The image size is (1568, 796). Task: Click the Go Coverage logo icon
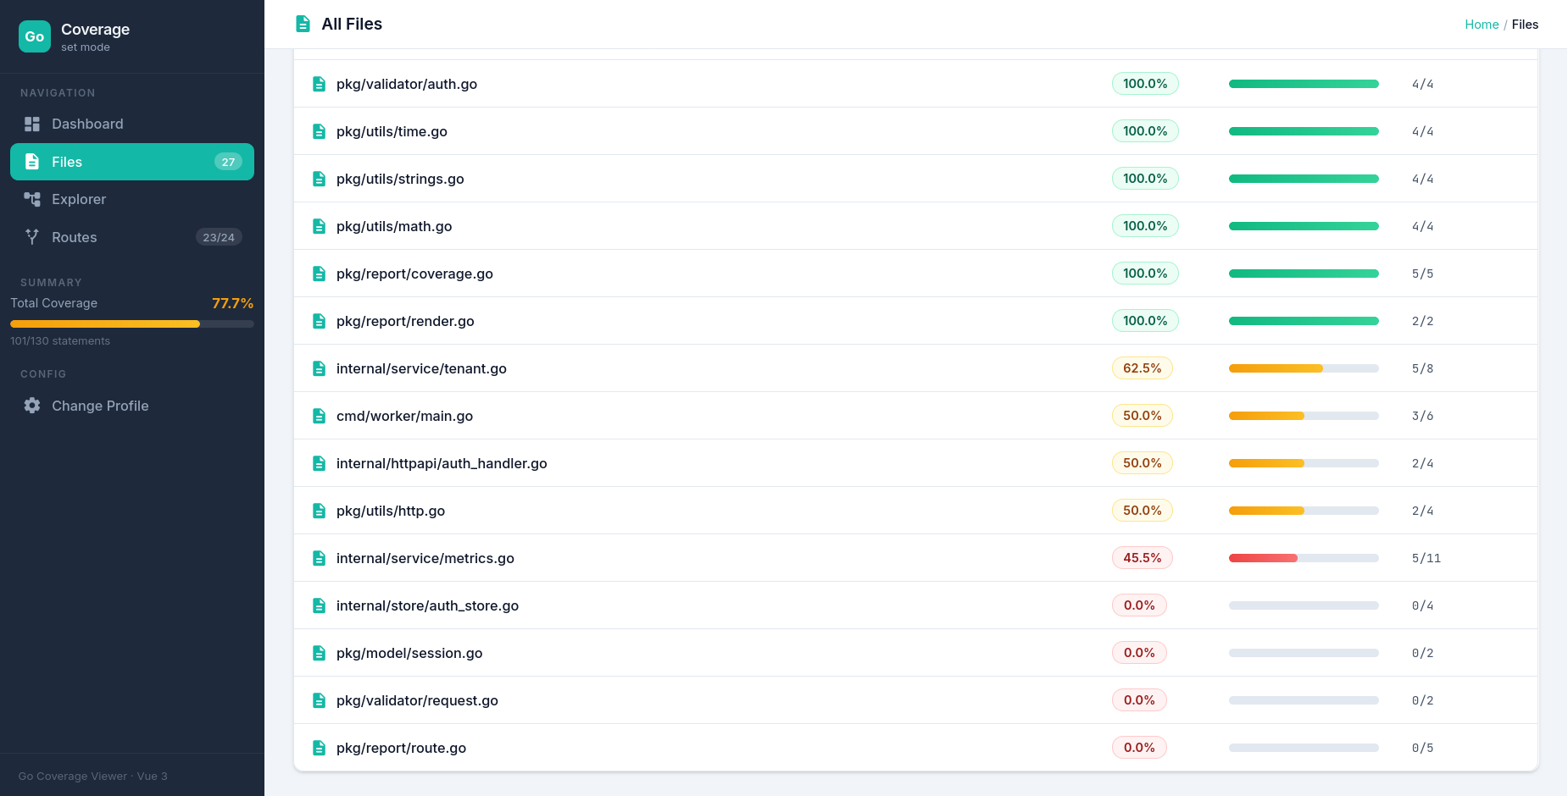click(35, 36)
